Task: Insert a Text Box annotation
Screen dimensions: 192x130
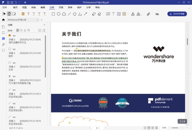Action: pos(119,14)
